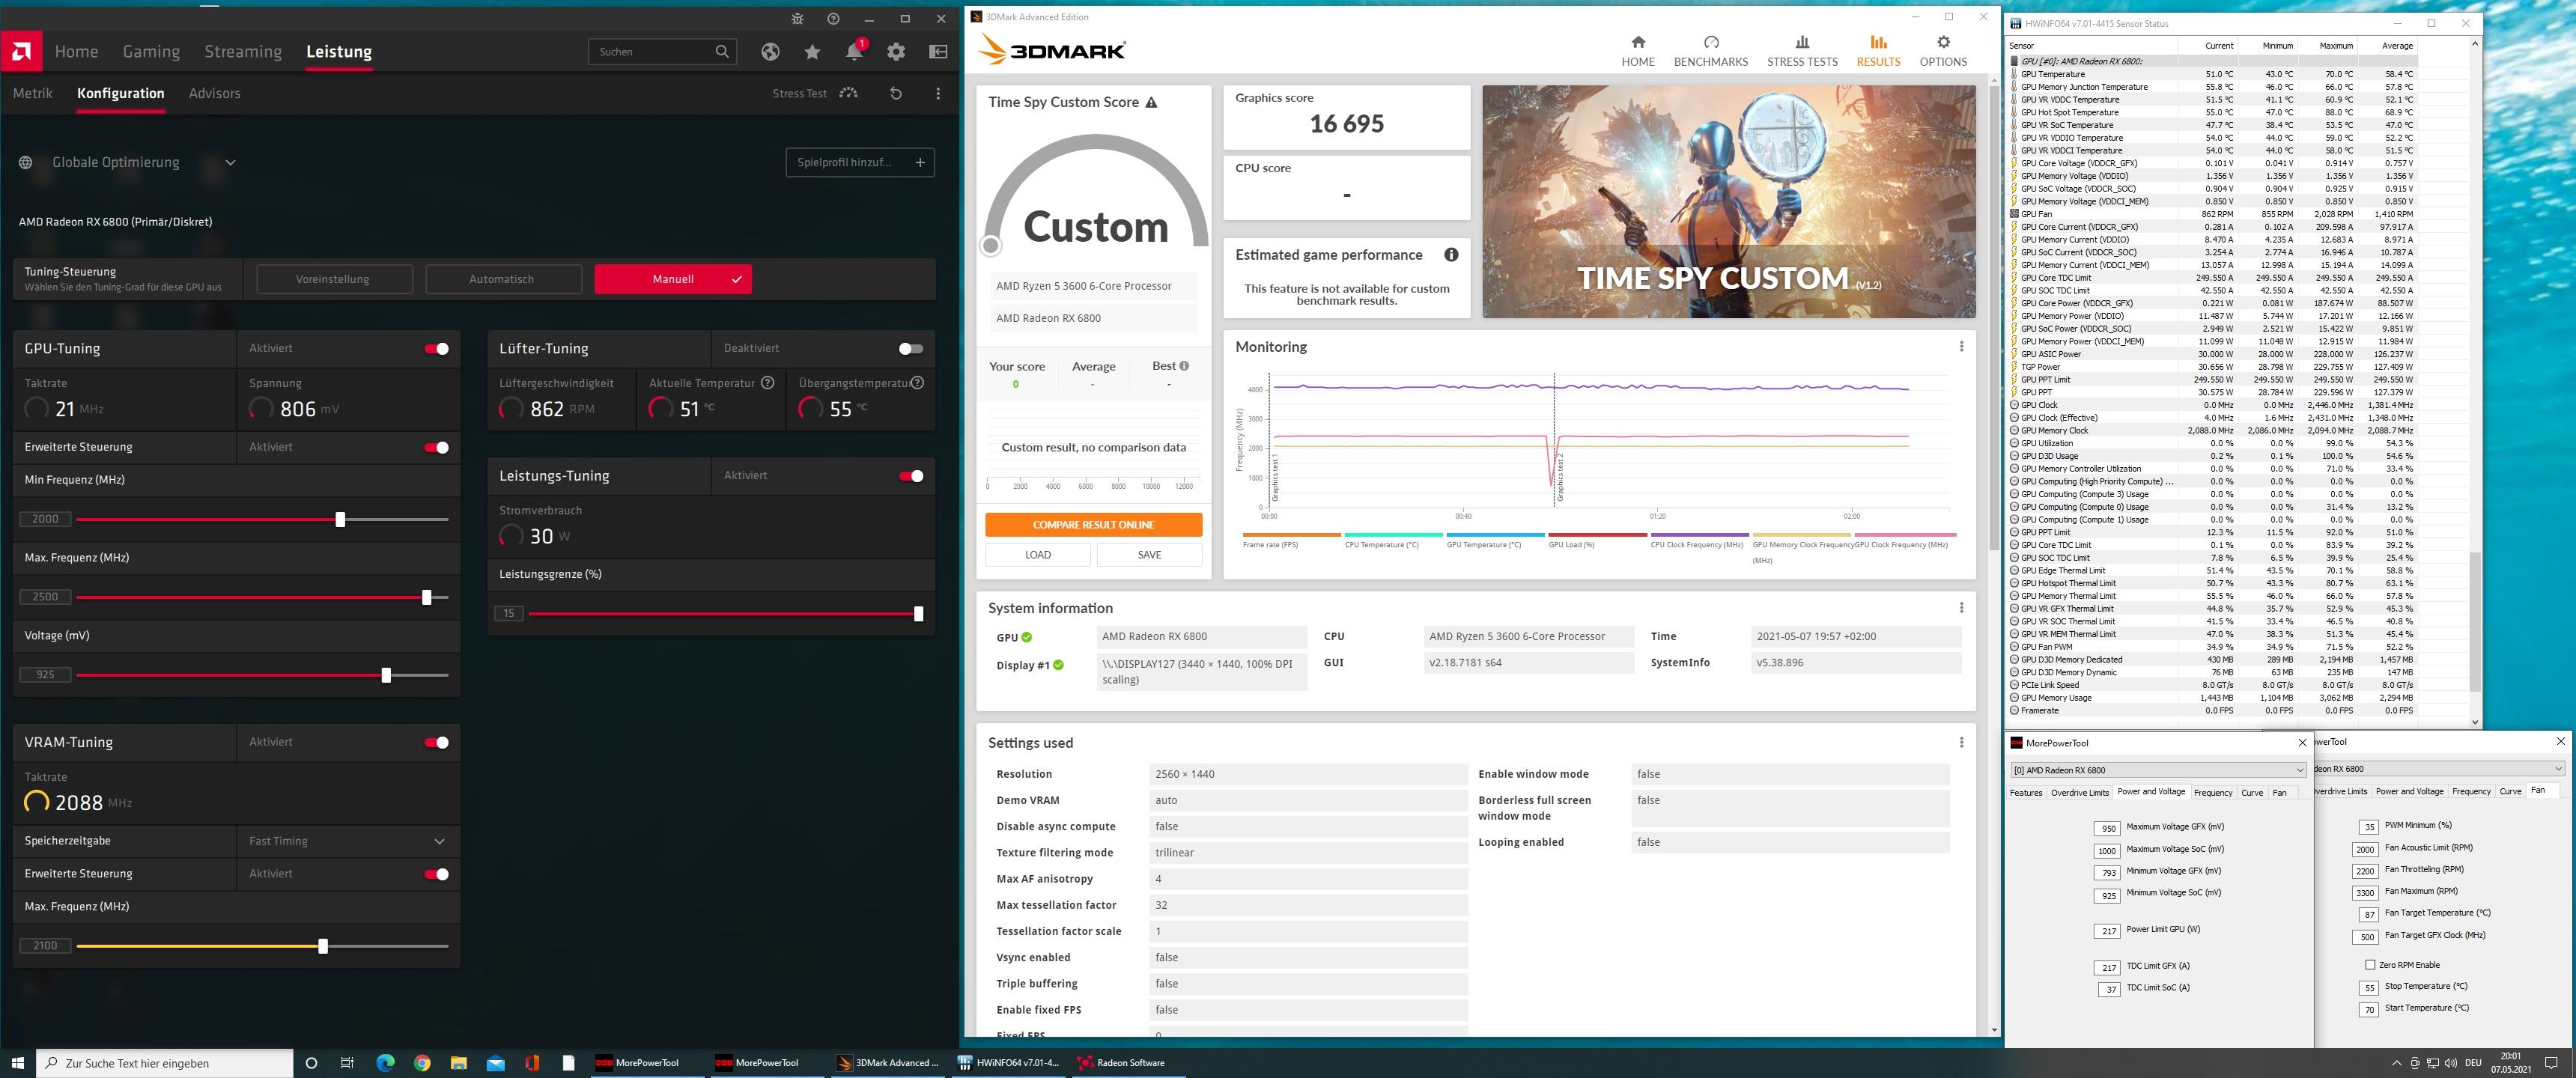2576x1078 pixels.
Task: Toggle the GPU-Tuning switch
Action: [x=436, y=348]
